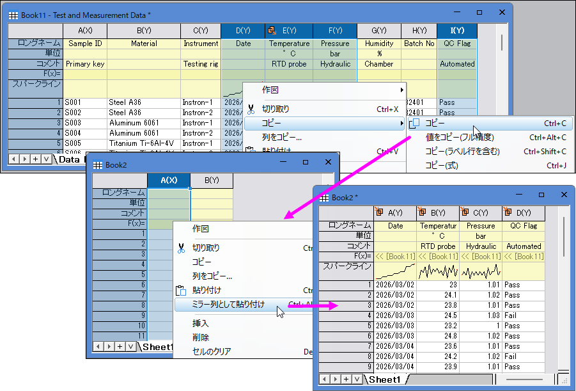Image resolution: width=576 pixels, height=391 pixels.
Task: Click 'Primary key' comment cell in Book11
Action: point(85,64)
